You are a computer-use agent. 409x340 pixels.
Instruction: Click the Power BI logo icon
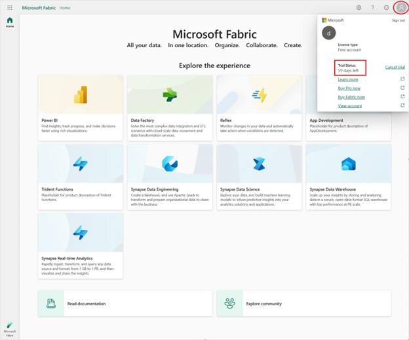(x=81, y=94)
